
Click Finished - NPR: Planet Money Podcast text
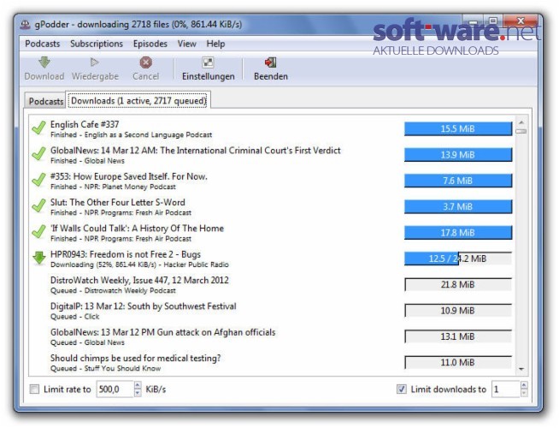113,187
